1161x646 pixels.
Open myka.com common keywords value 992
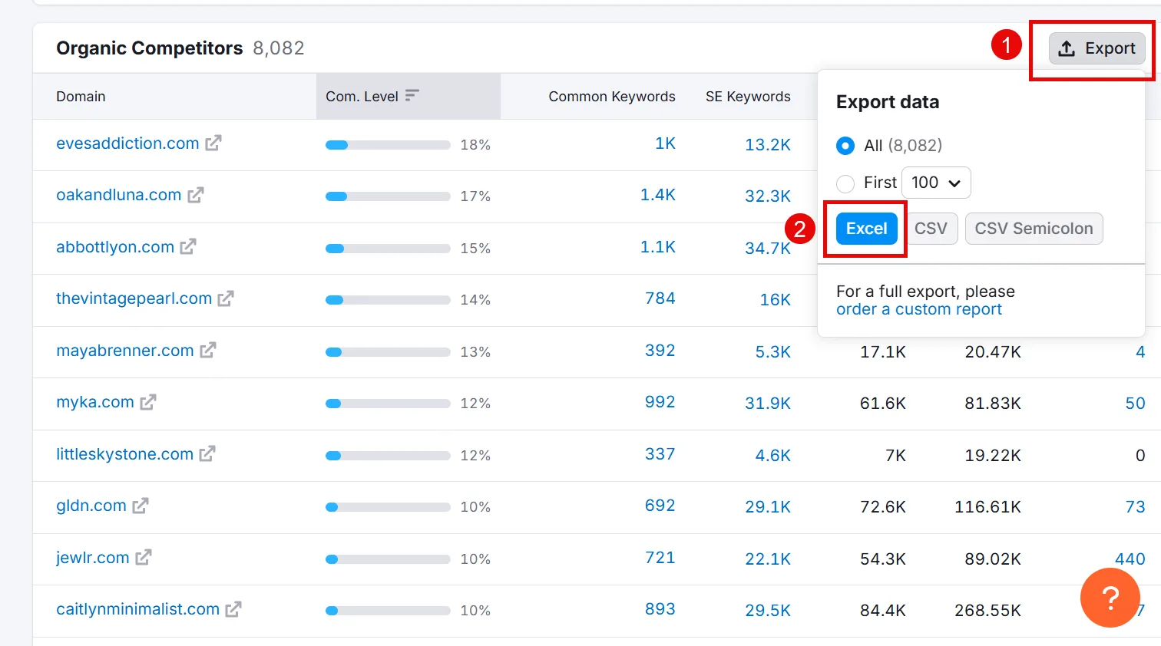point(660,402)
